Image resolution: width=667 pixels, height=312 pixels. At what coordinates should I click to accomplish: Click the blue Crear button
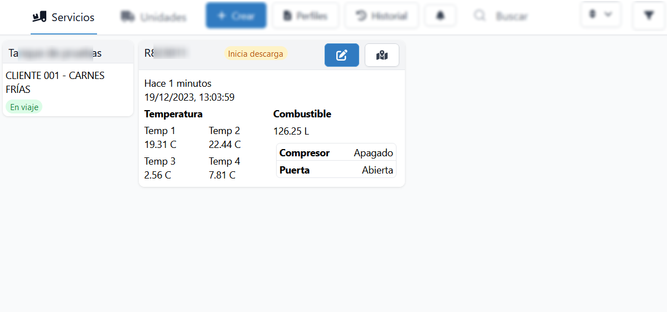(236, 16)
